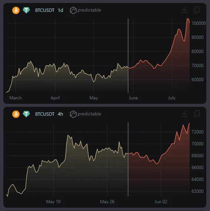The image size is (210, 211).
Task: Click BTCUSDT label in 1d chart
Action: pyautogui.click(x=45, y=10)
